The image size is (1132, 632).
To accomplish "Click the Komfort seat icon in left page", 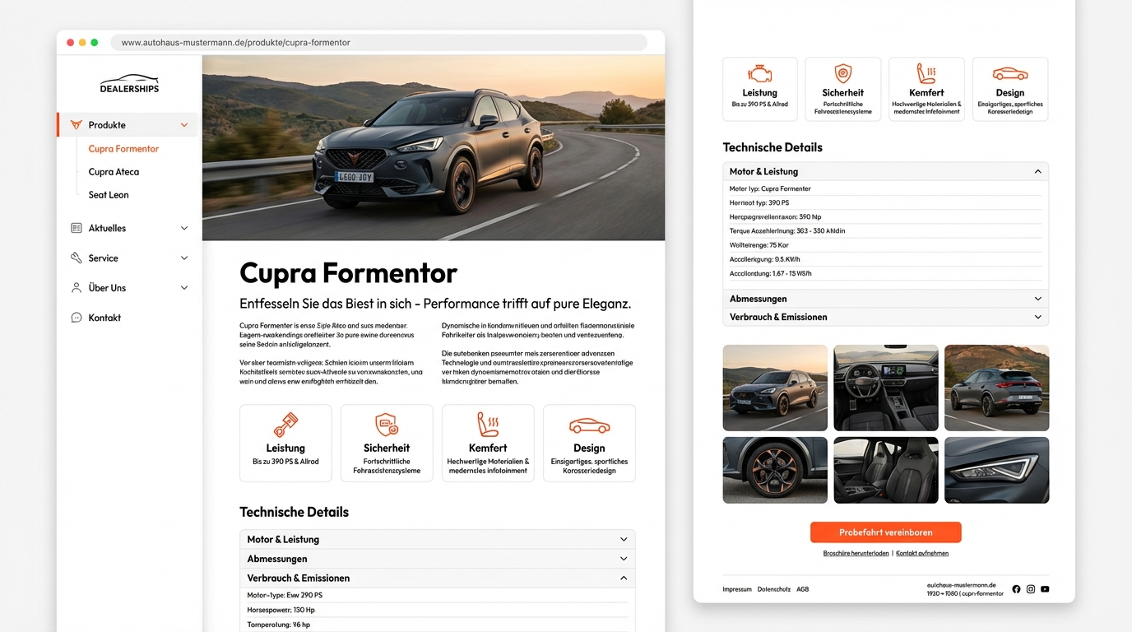I will pos(487,425).
